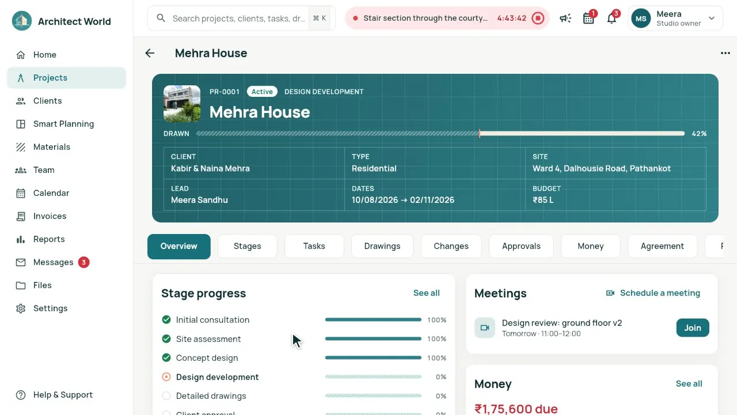Open the Files section
Screen dimensions: 737x415
tap(66, 285)
